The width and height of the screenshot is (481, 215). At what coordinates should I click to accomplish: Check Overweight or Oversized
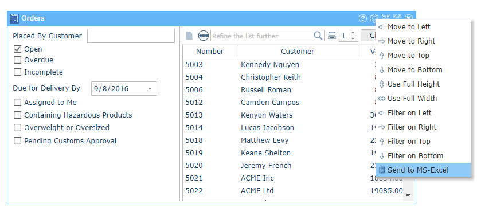click(x=17, y=128)
